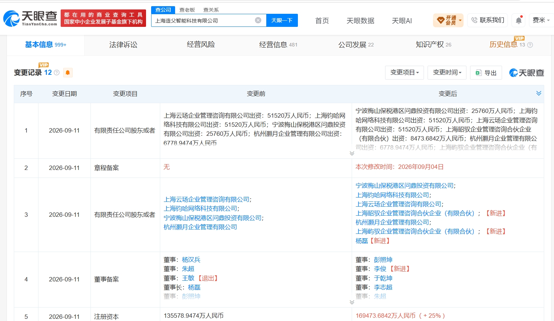Switch to the 查公司 search tab
The image size is (554, 321).
pyautogui.click(x=163, y=10)
